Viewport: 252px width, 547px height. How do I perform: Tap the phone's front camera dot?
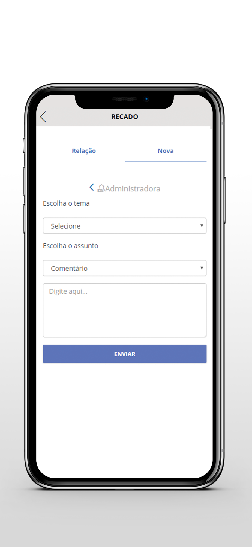(146, 99)
